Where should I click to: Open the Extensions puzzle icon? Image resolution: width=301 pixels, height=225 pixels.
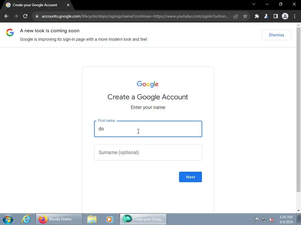[x=257, y=16]
